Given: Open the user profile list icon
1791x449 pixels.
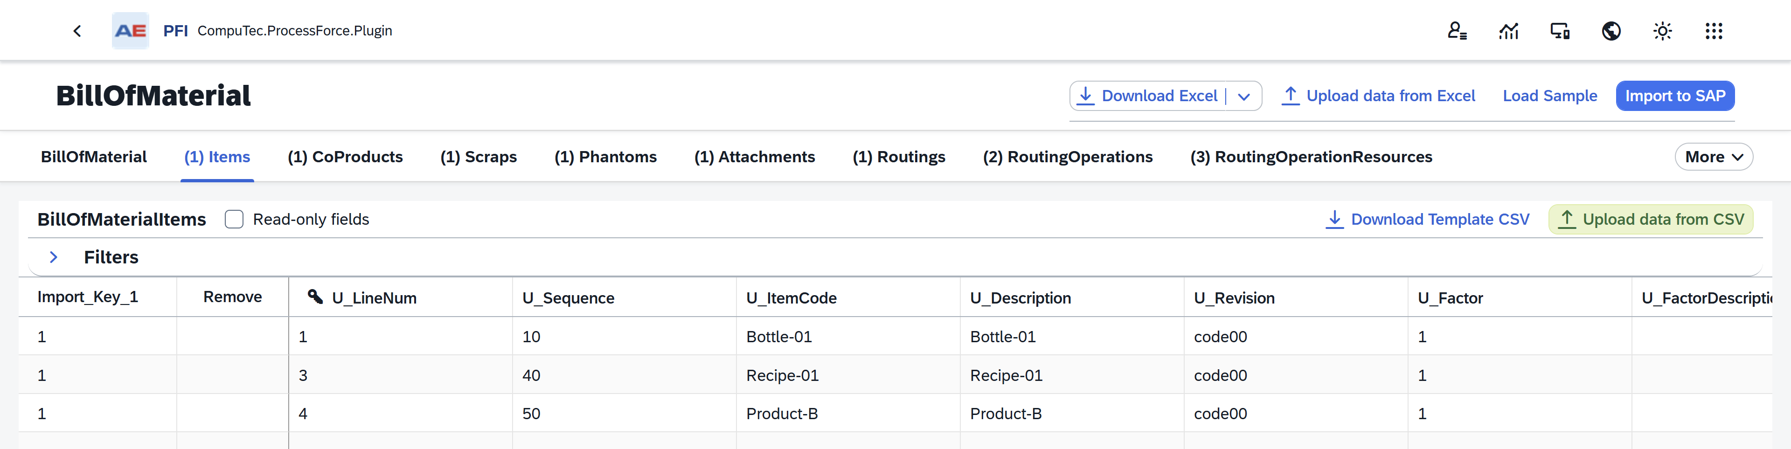Looking at the screenshot, I should click(x=1457, y=31).
